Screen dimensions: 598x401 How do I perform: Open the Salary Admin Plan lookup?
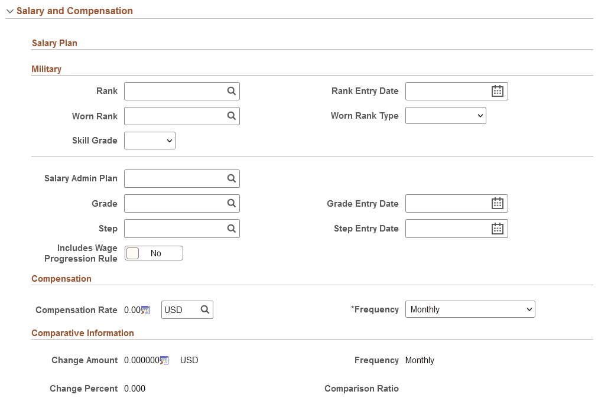[x=231, y=178]
